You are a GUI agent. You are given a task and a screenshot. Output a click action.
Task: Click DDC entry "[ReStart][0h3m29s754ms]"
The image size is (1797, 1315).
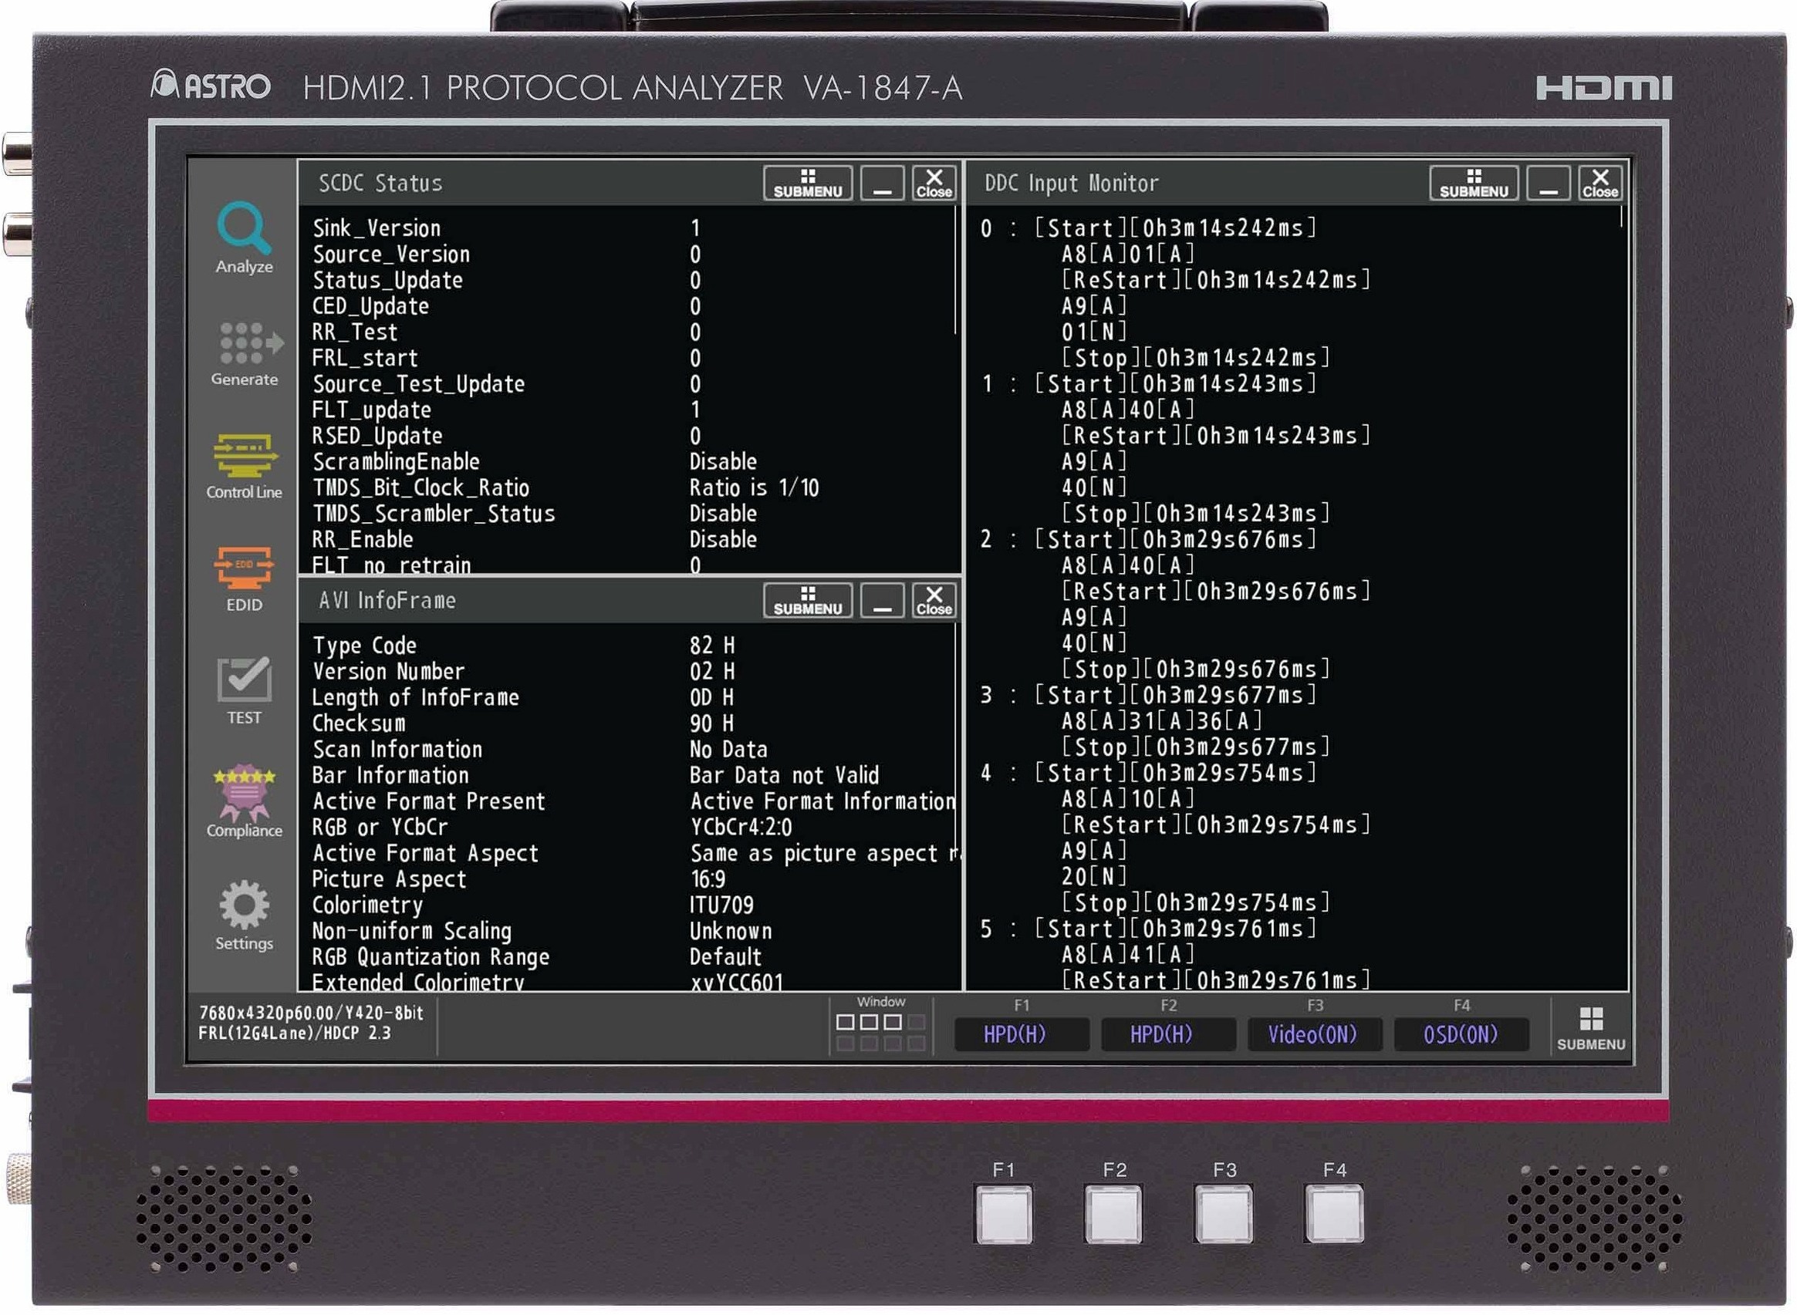click(1215, 824)
